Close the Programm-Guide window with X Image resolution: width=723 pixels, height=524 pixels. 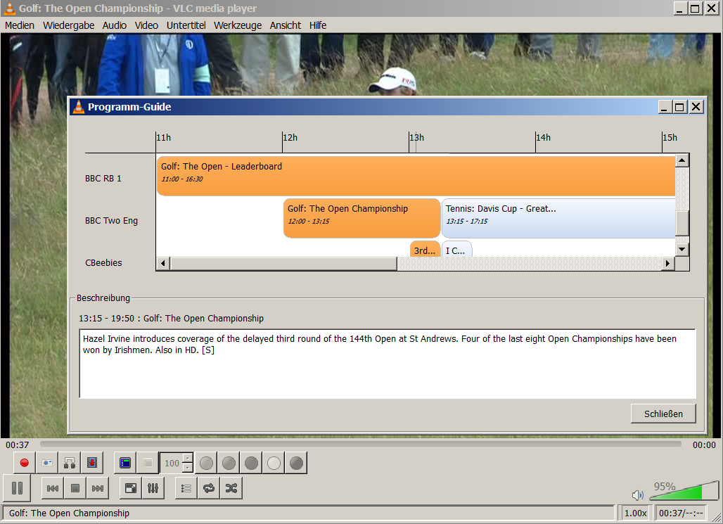[x=696, y=107]
